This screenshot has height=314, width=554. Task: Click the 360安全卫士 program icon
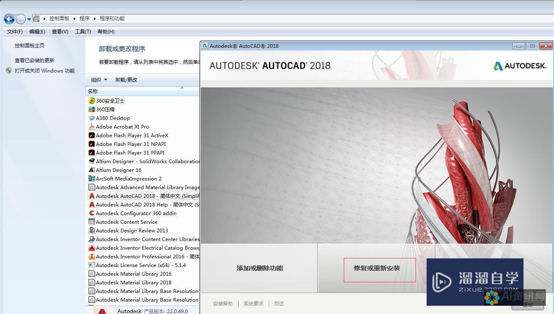click(x=92, y=101)
